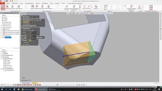Switch to the Точки ribbon tab
The image size is (162, 91).
point(22,3)
